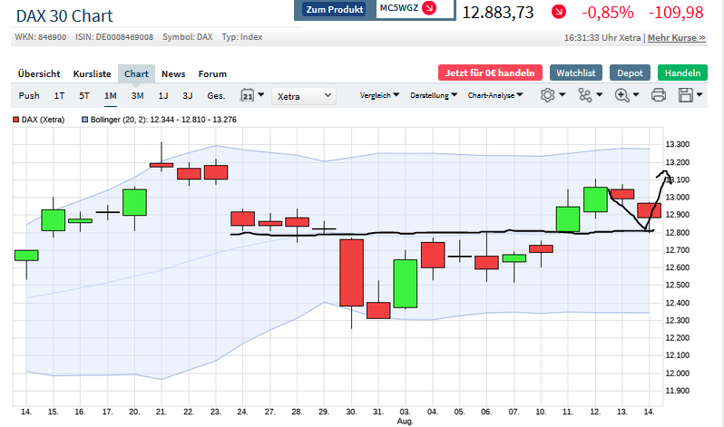Open the calendar date range icon
The width and height of the screenshot is (724, 427).
[x=248, y=95]
